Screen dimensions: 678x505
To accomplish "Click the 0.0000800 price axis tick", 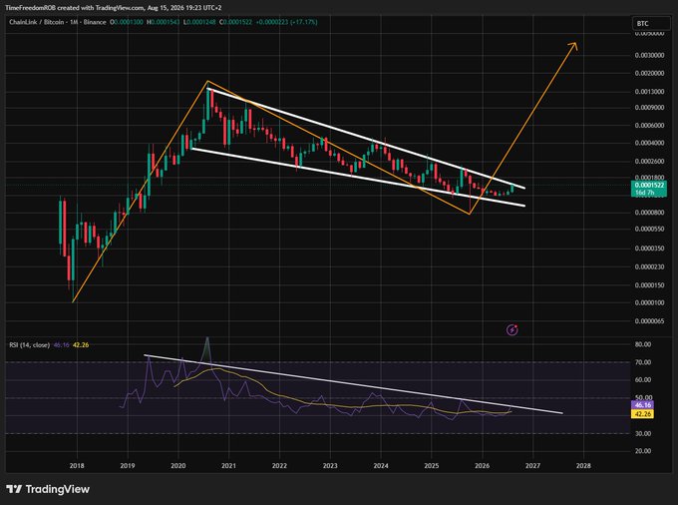I will (x=649, y=213).
